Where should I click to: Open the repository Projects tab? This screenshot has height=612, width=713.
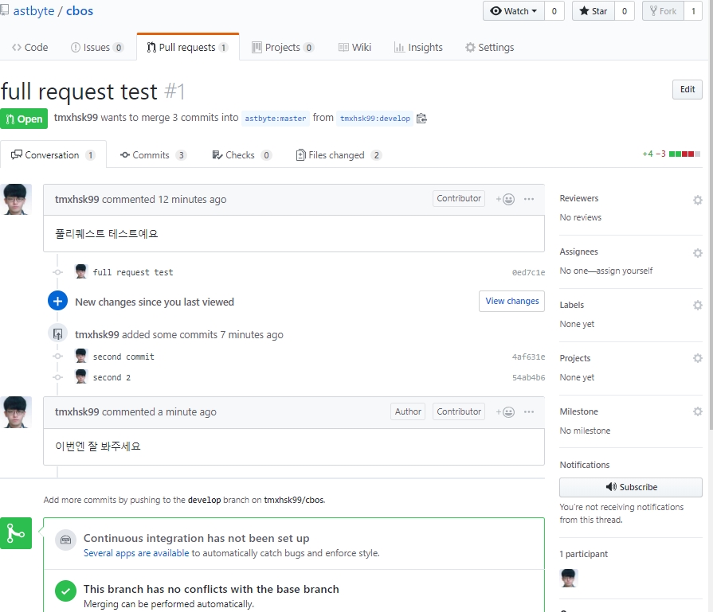[x=283, y=47]
